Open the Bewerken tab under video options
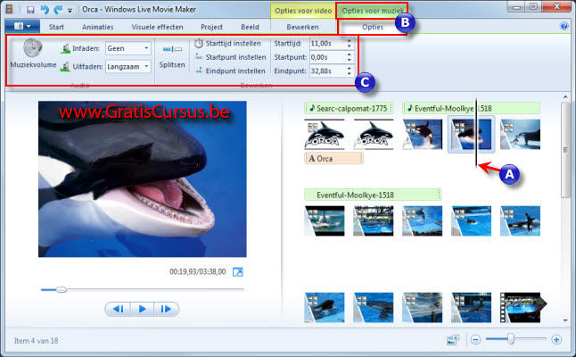576x357 pixels. coord(302,27)
